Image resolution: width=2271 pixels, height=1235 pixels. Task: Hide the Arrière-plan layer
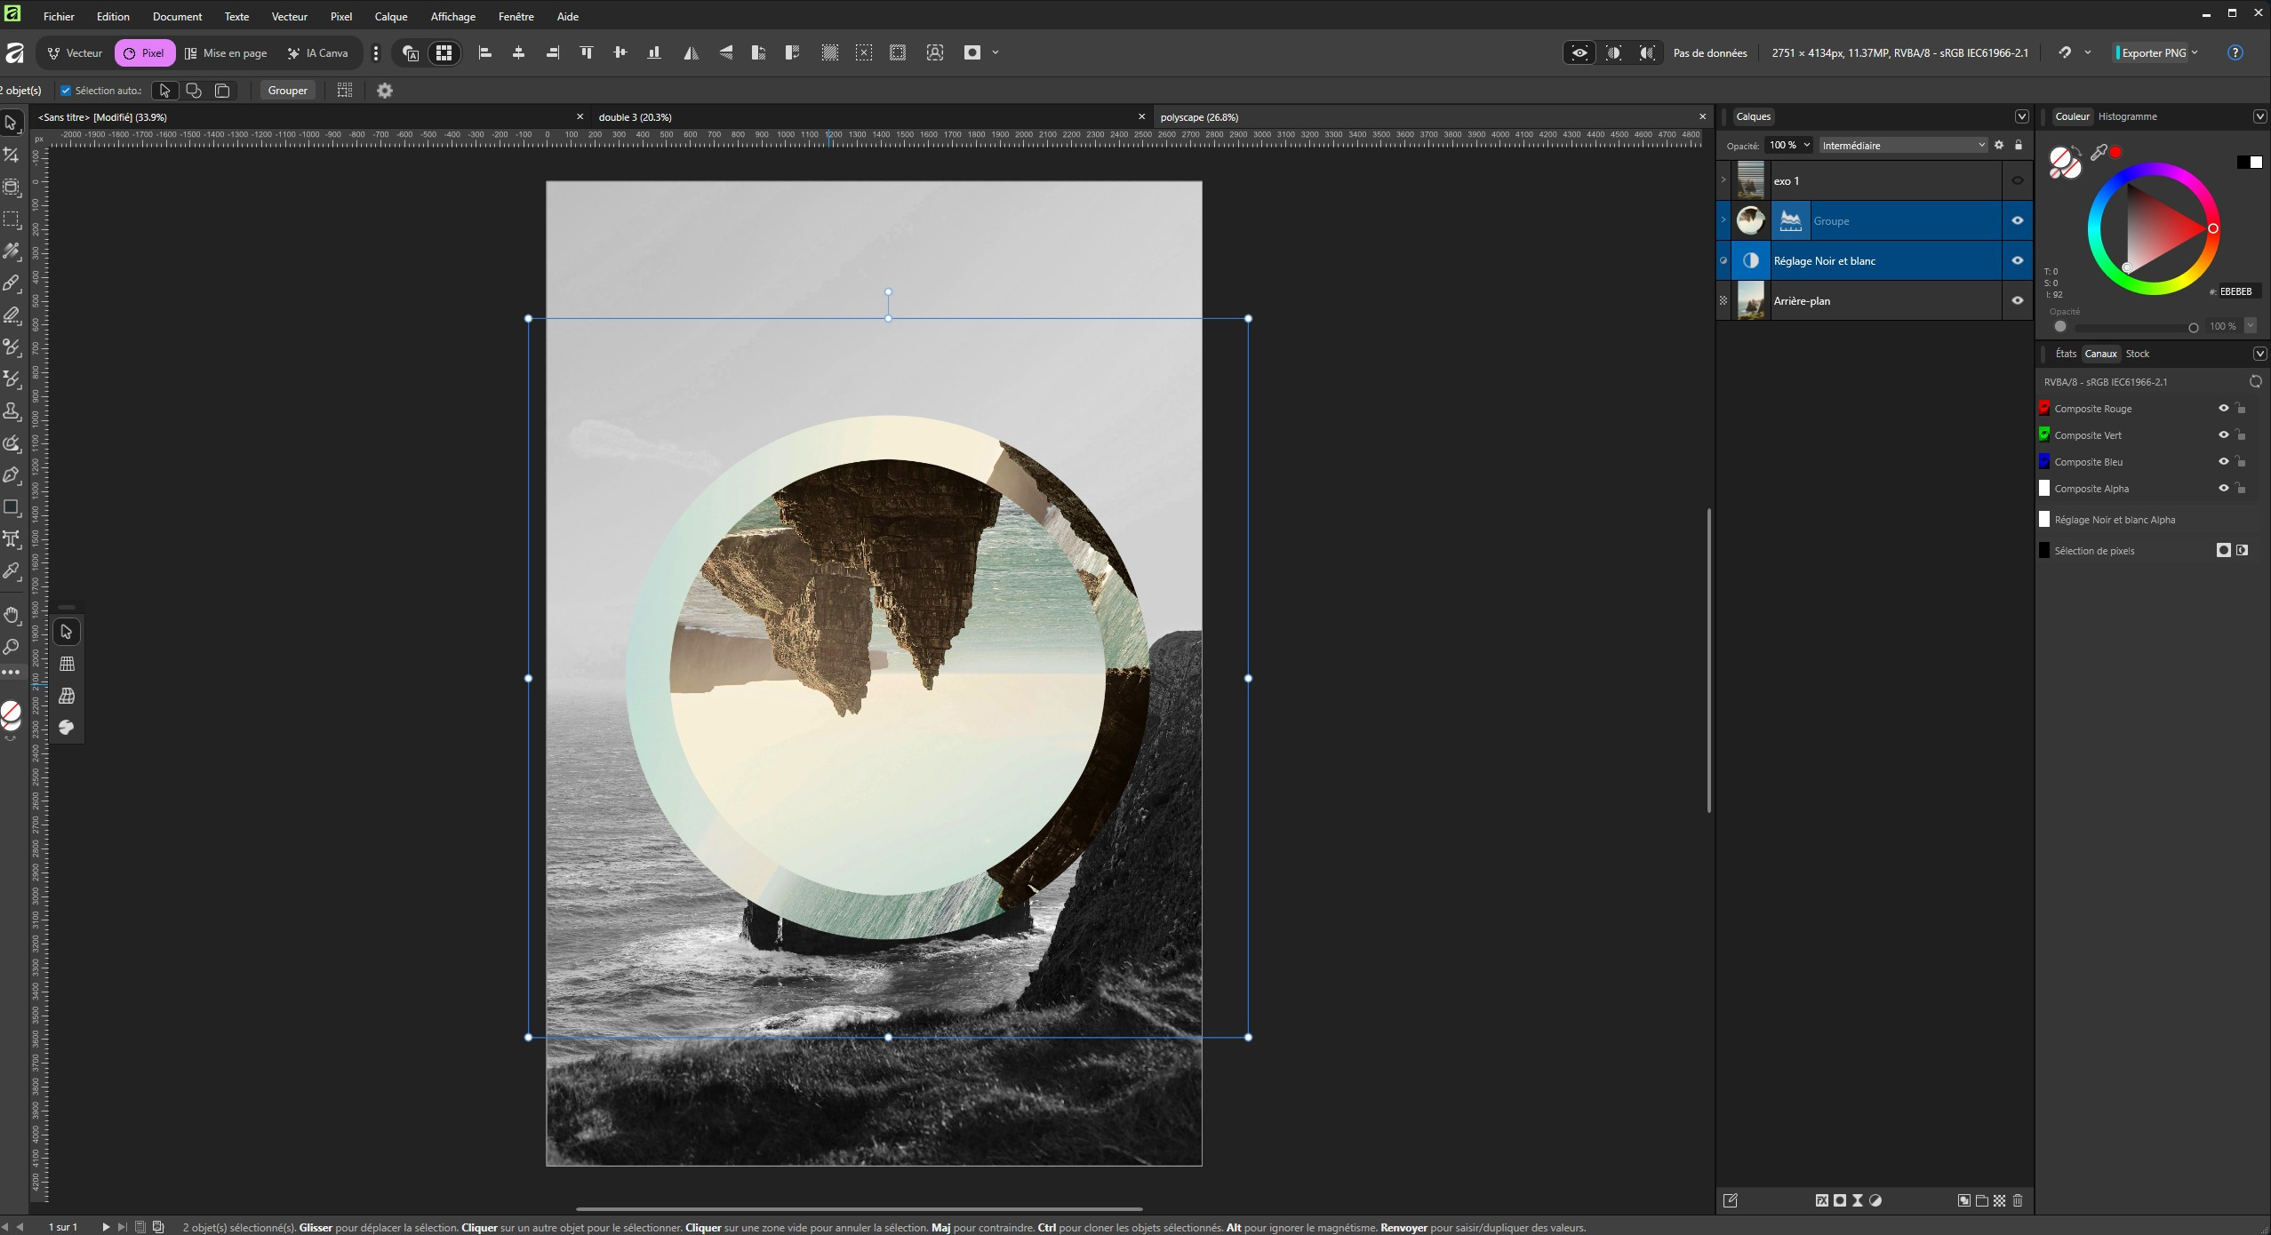2017,300
